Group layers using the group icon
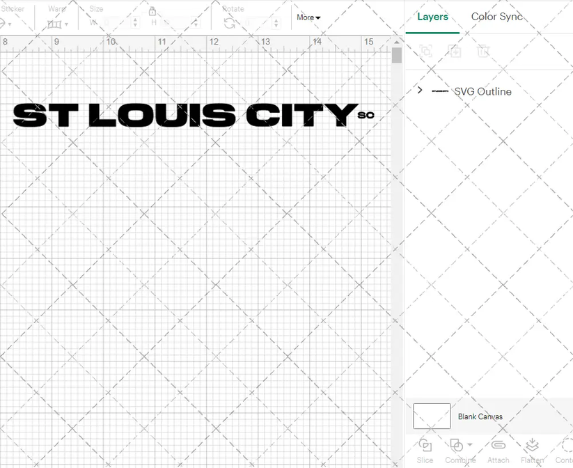 tap(425, 51)
